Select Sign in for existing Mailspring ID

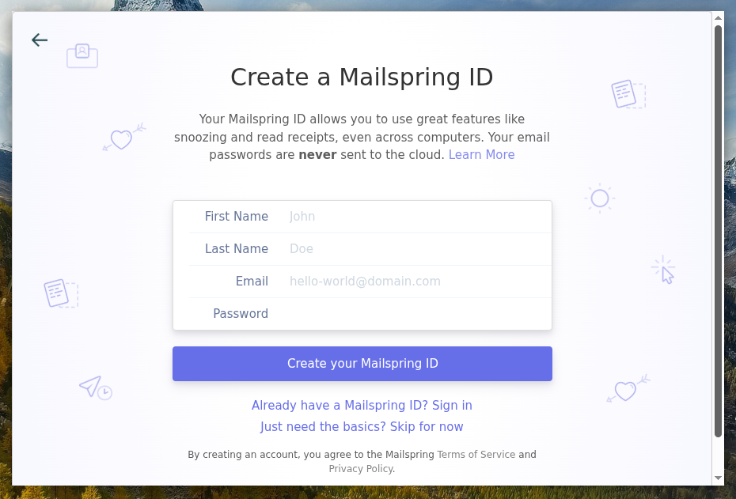pos(362,405)
